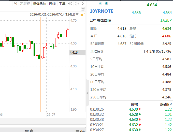
Task: Collapse side panel with double-arrow handle
Action: tap(88, 93)
